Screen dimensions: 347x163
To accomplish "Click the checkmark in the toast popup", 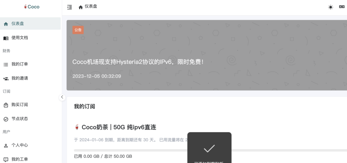I will [x=209, y=148].
